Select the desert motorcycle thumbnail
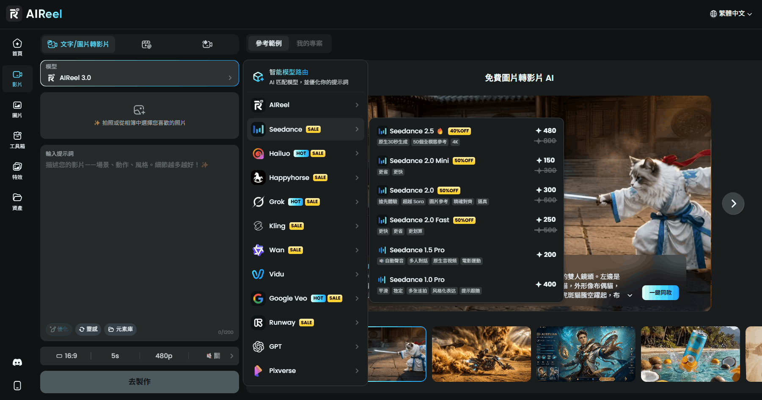The height and width of the screenshot is (400, 762). 481,354
